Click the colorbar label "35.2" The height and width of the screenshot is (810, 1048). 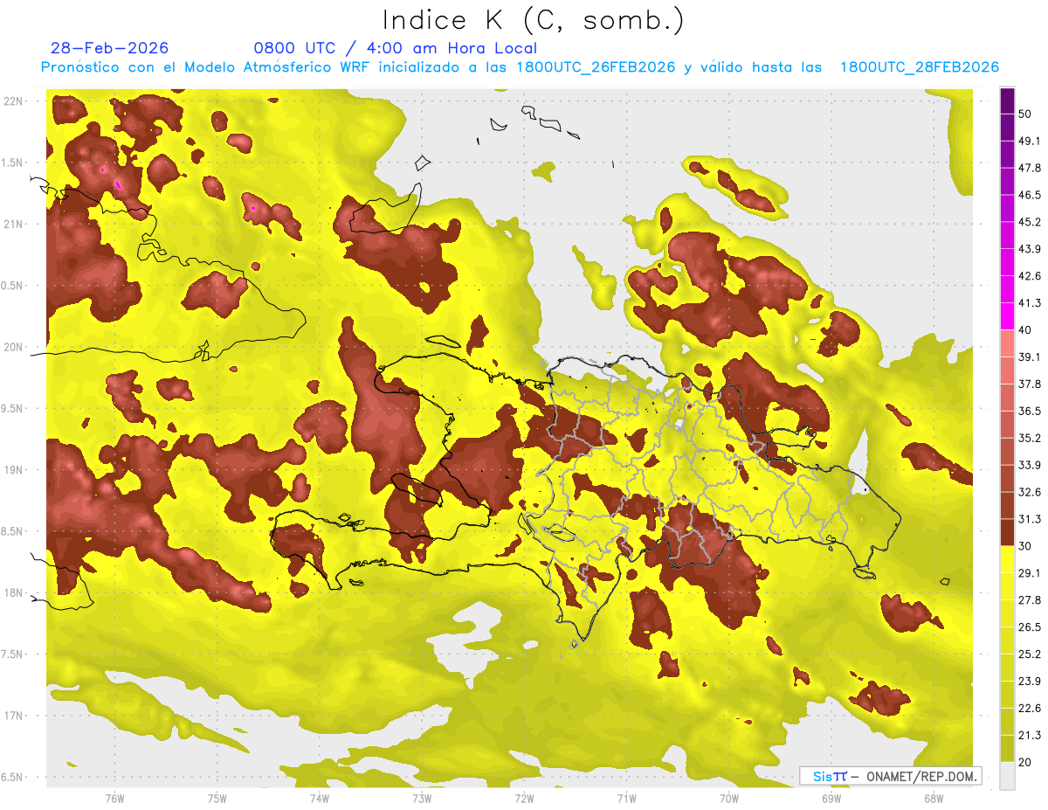[1031, 438]
